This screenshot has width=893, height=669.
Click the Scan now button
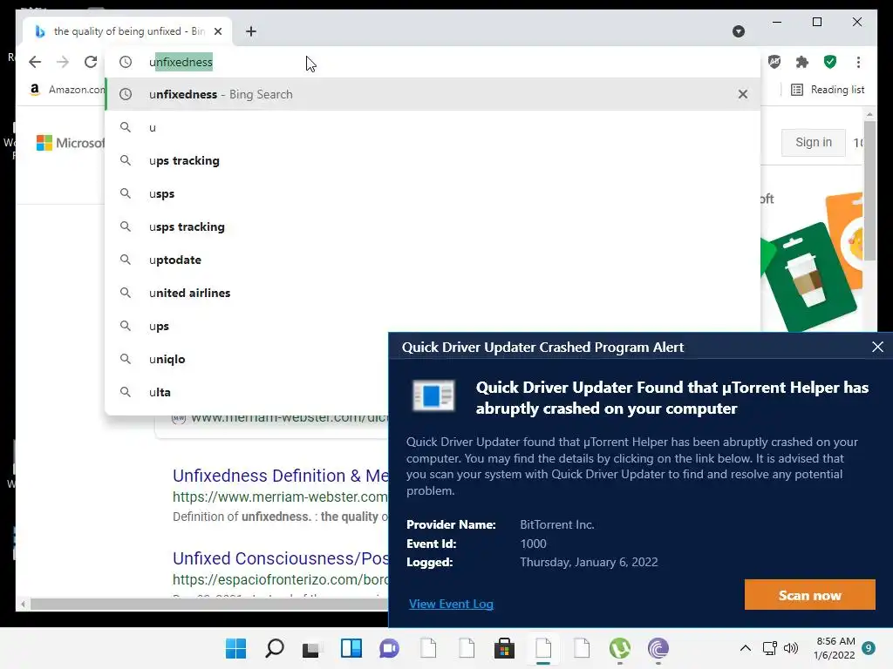(x=809, y=595)
